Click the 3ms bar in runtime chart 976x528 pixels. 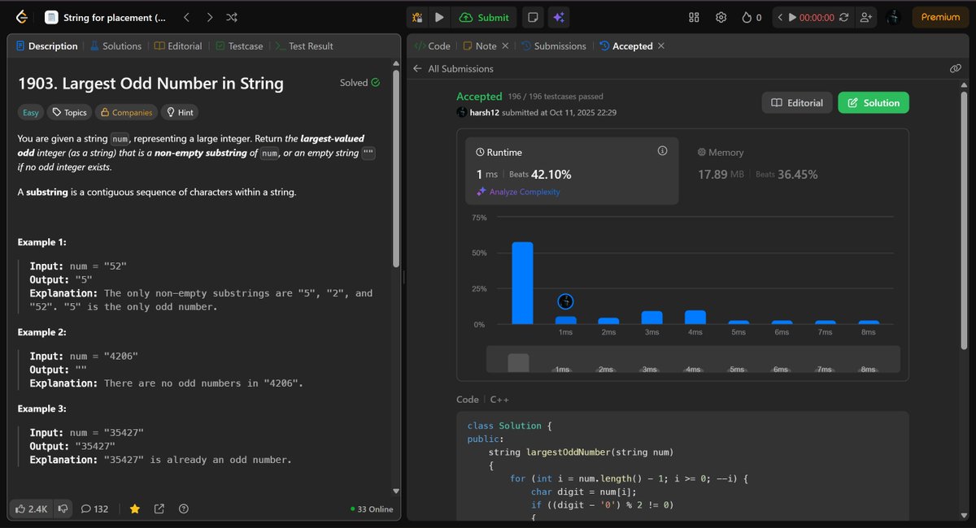coord(651,318)
